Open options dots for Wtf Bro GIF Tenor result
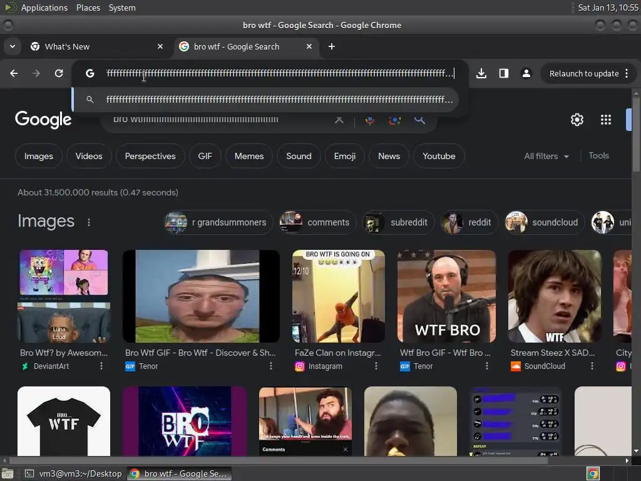641x481 pixels. [x=486, y=366]
